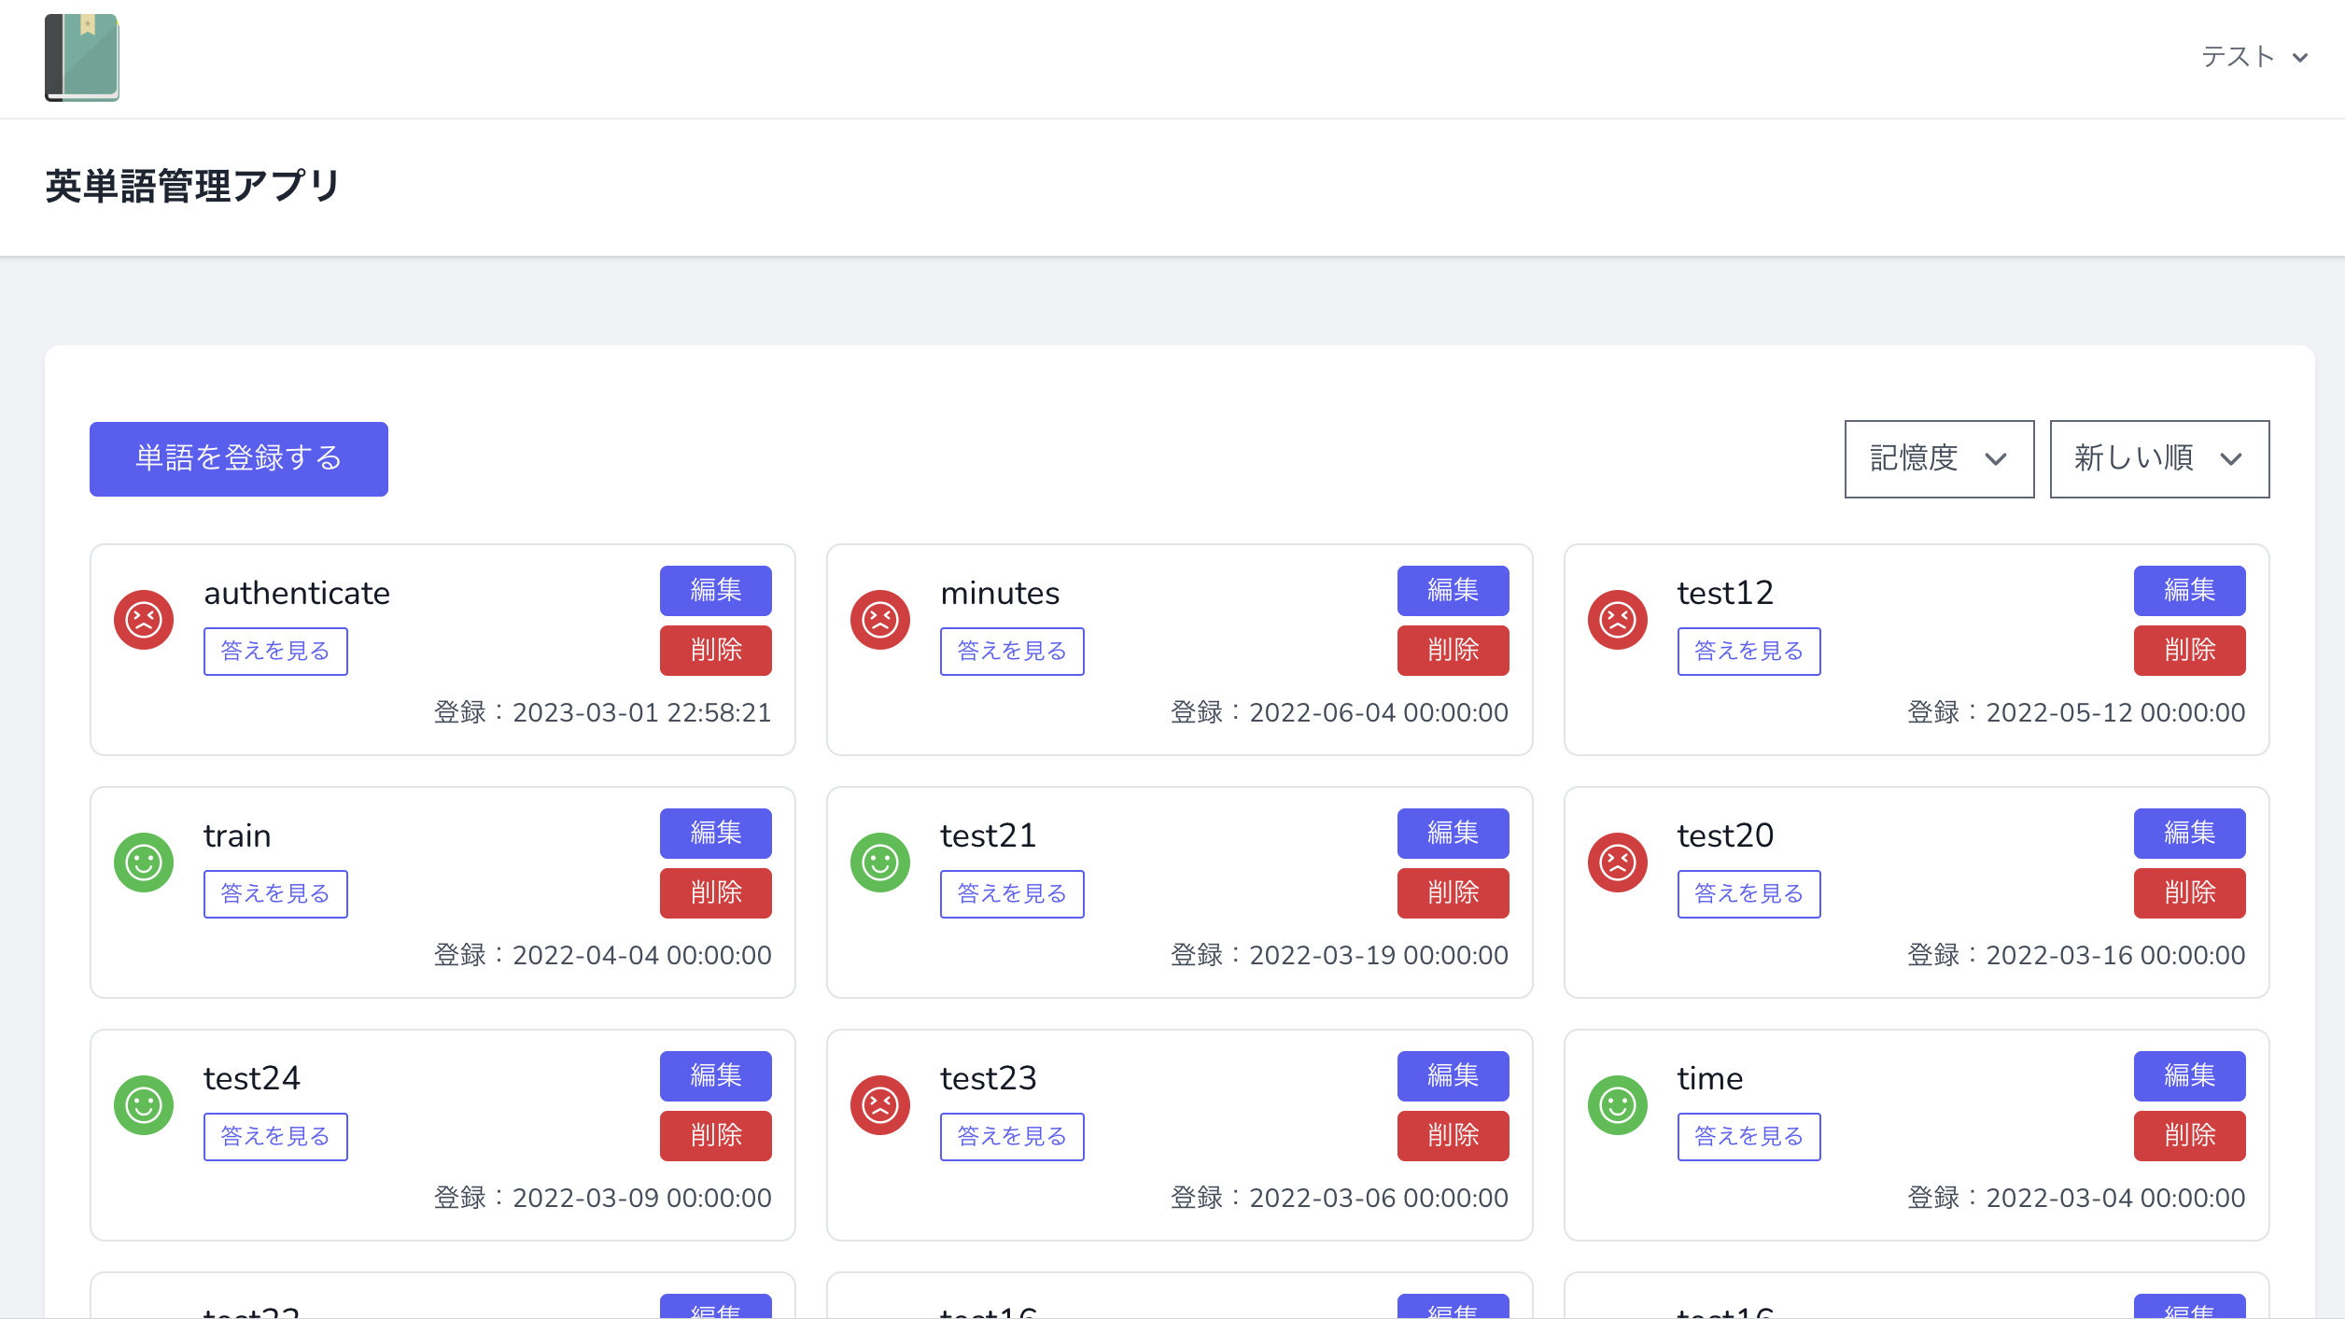The width and height of the screenshot is (2345, 1319).
Task: Click the book logo icon
Action: (82, 57)
